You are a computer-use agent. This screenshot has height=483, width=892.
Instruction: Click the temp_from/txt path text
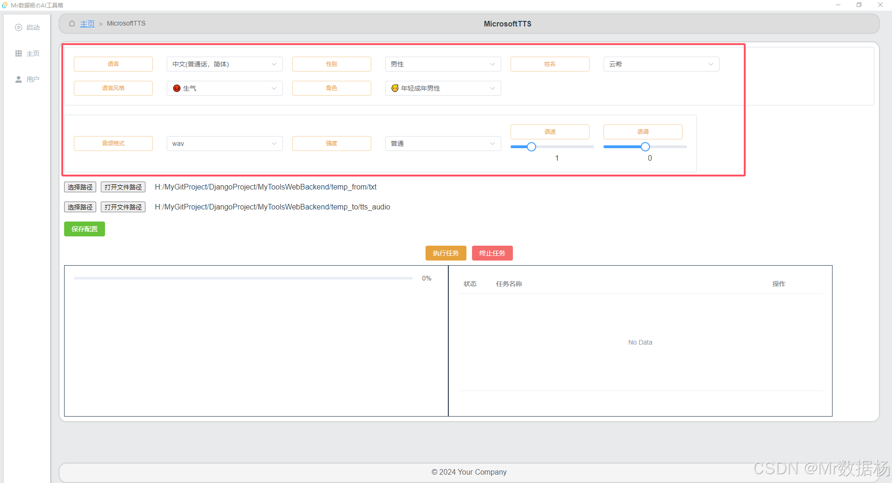[266, 187]
